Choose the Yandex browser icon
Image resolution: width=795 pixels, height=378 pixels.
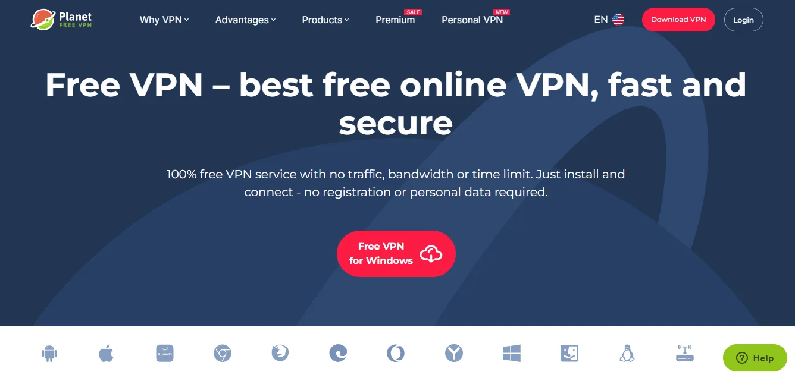click(454, 354)
